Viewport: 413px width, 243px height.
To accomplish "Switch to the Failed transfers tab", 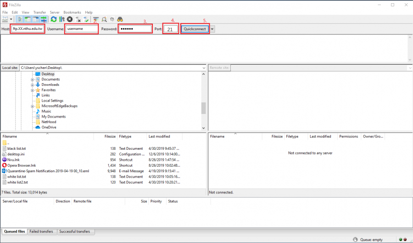I will (x=42, y=232).
